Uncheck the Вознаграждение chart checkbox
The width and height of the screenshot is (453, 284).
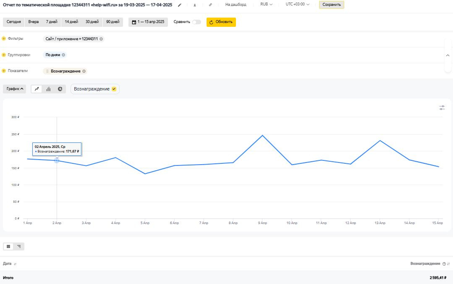pos(114,89)
